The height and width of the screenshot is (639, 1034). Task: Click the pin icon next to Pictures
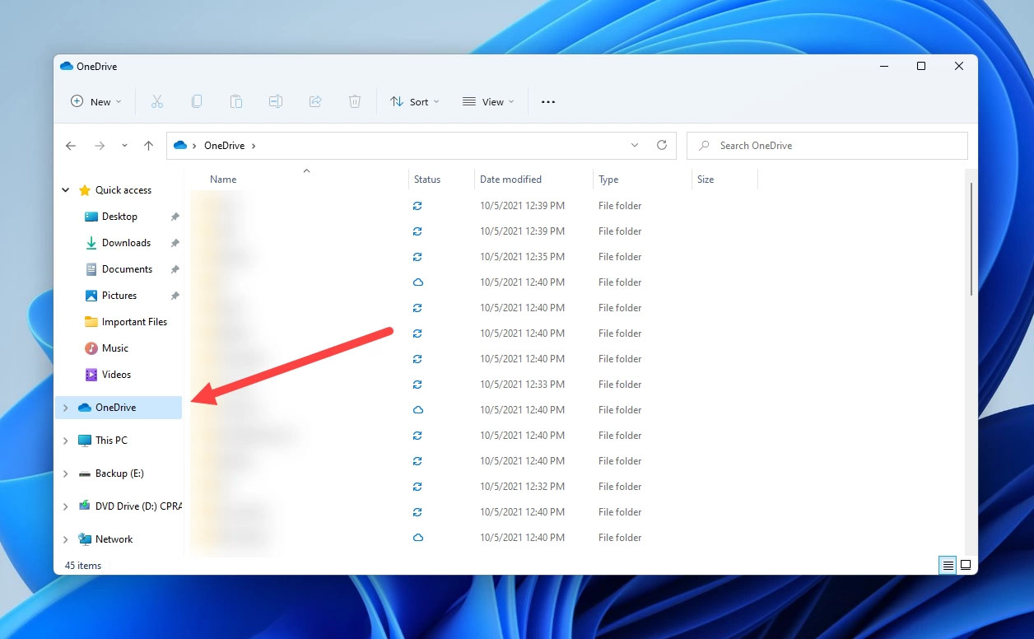[175, 296]
